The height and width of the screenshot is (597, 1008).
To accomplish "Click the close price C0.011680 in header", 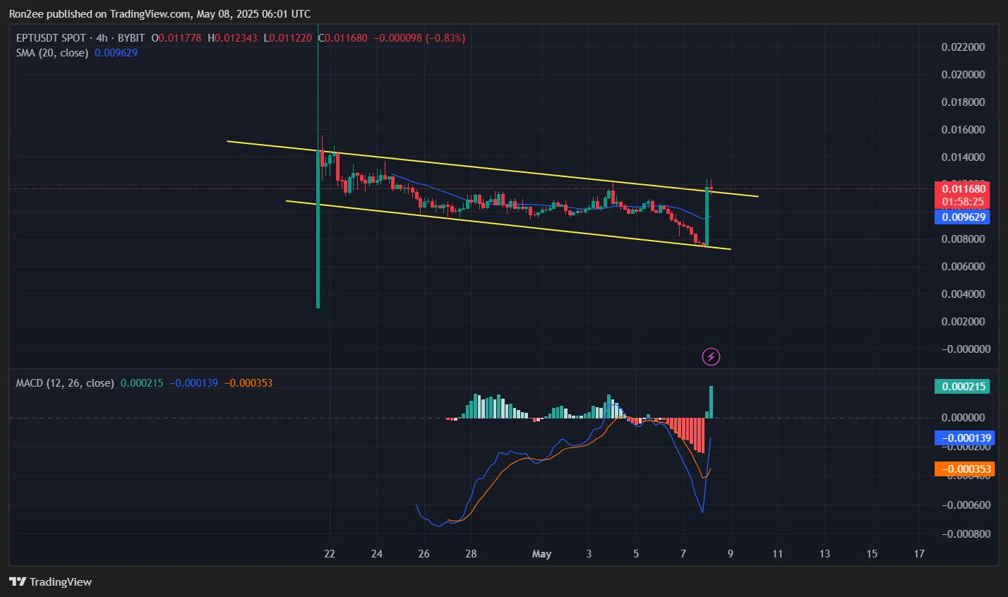I will [x=343, y=38].
